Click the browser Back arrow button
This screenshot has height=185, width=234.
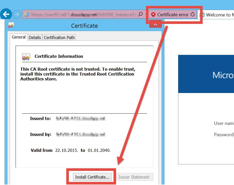tap(6, 14)
